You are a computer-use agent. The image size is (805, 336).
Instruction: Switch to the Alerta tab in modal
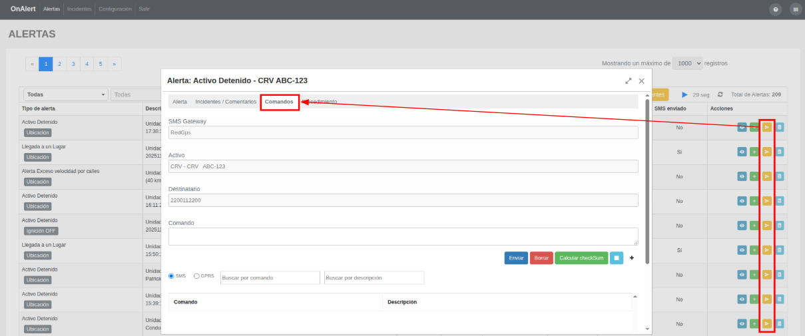pos(180,102)
